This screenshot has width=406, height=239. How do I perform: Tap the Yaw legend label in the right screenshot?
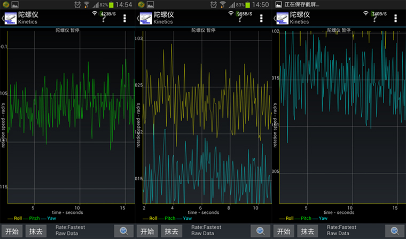[x=323, y=218]
